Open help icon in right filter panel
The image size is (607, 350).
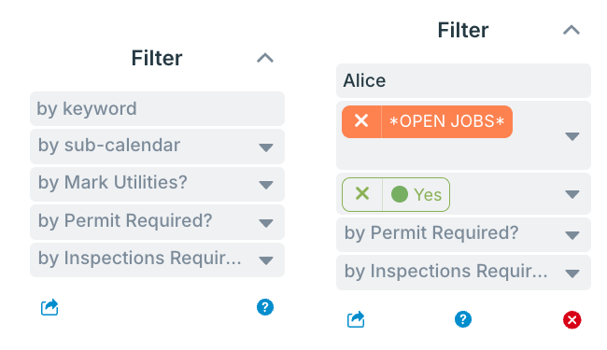(463, 319)
